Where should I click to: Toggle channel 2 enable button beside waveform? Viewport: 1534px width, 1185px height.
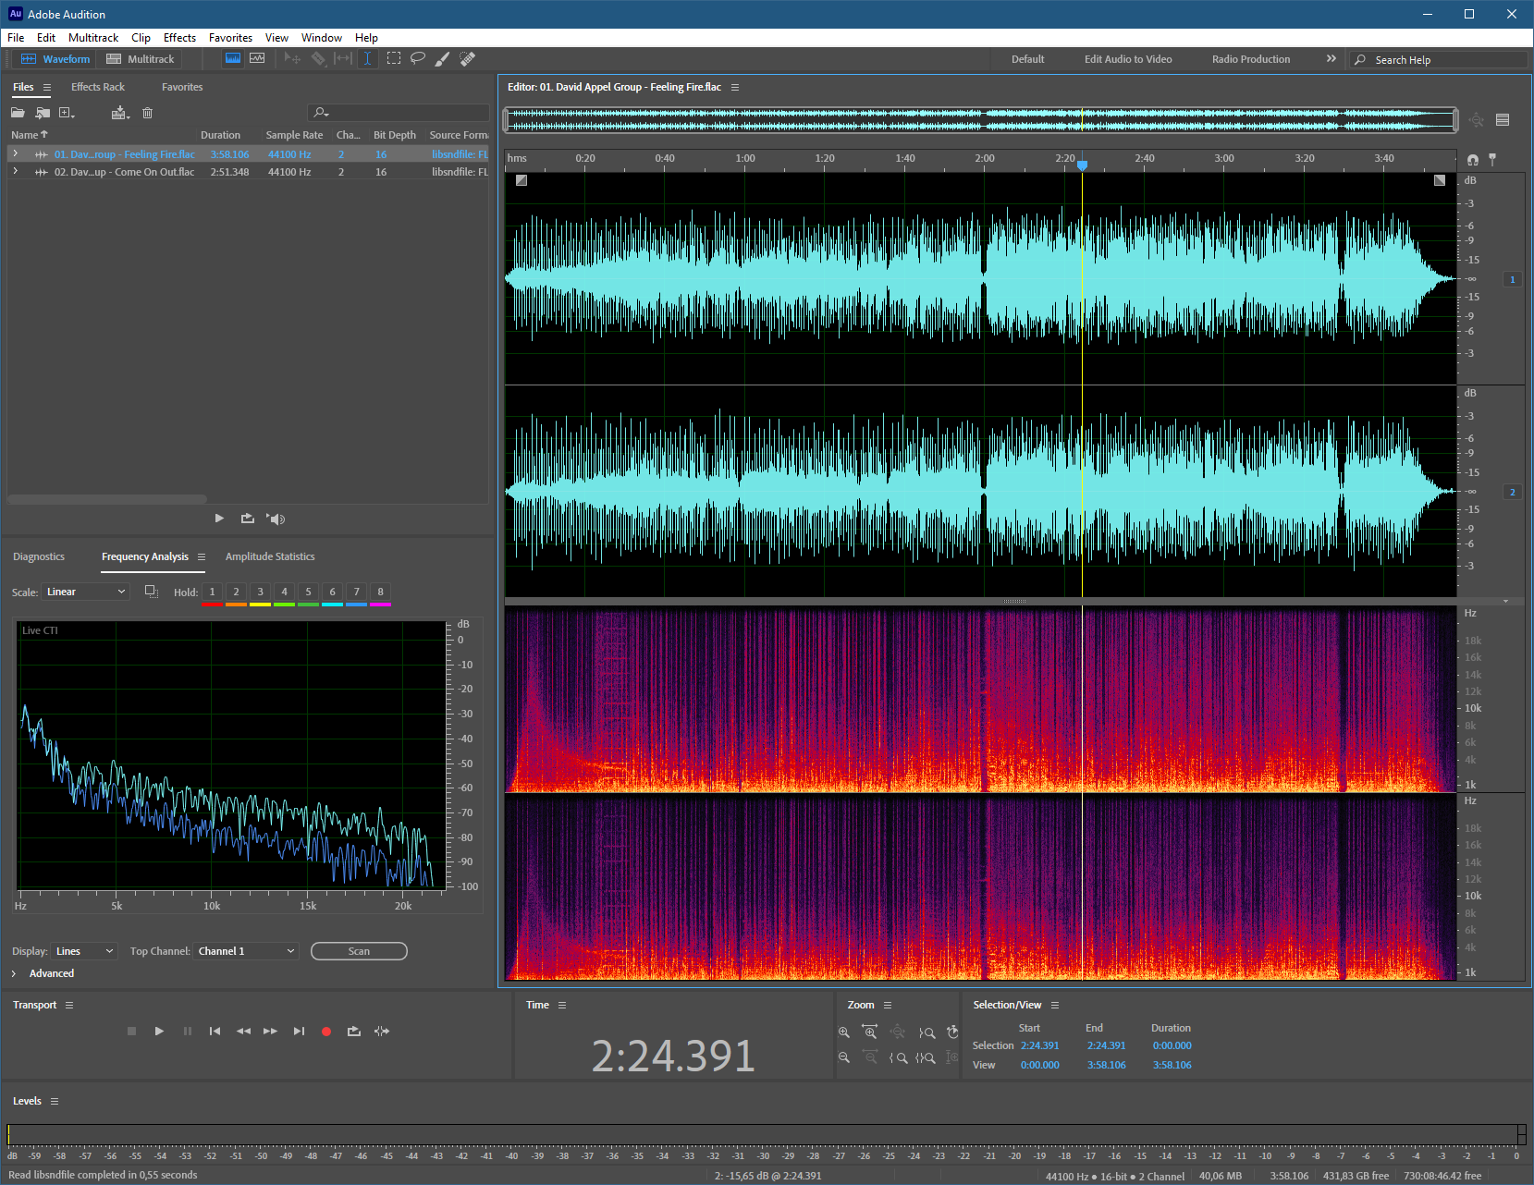coord(1513,492)
